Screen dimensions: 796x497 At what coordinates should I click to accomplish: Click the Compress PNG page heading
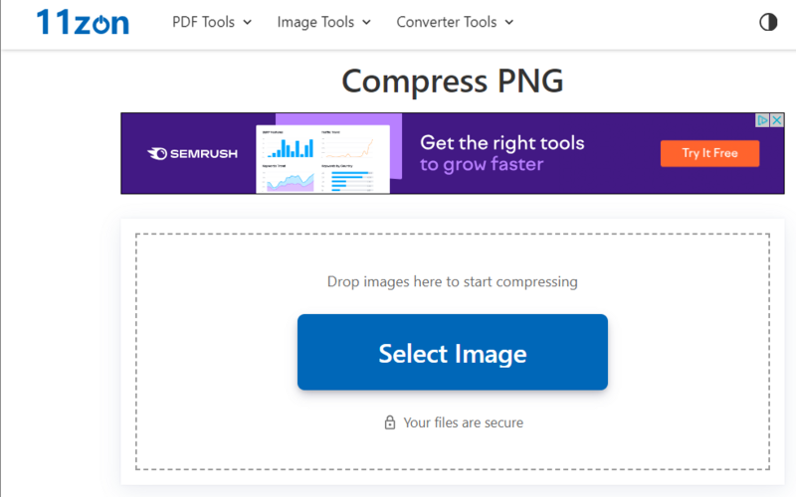453,81
